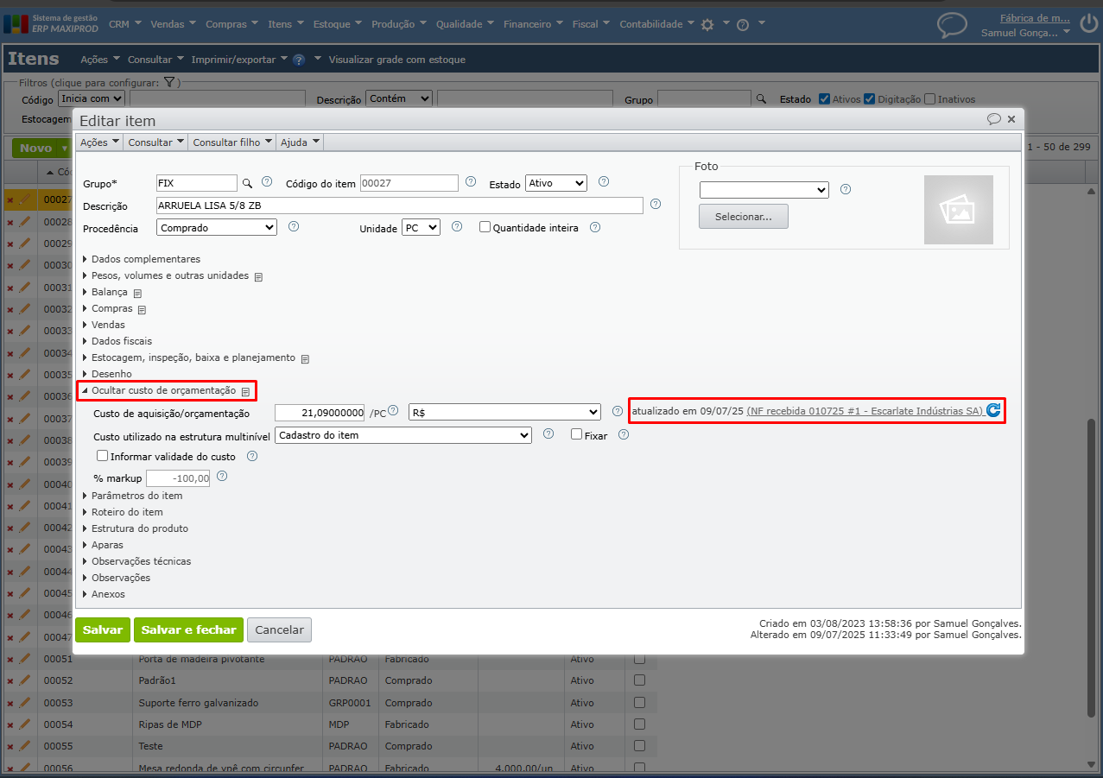Click the delete X icon for row 00054
Viewport: 1103px width, 778px height.
(10, 725)
